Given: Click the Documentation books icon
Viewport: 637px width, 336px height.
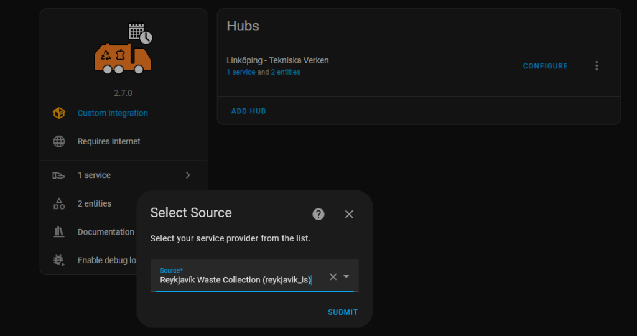Looking at the screenshot, I should pyautogui.click(x=59, y=232).
